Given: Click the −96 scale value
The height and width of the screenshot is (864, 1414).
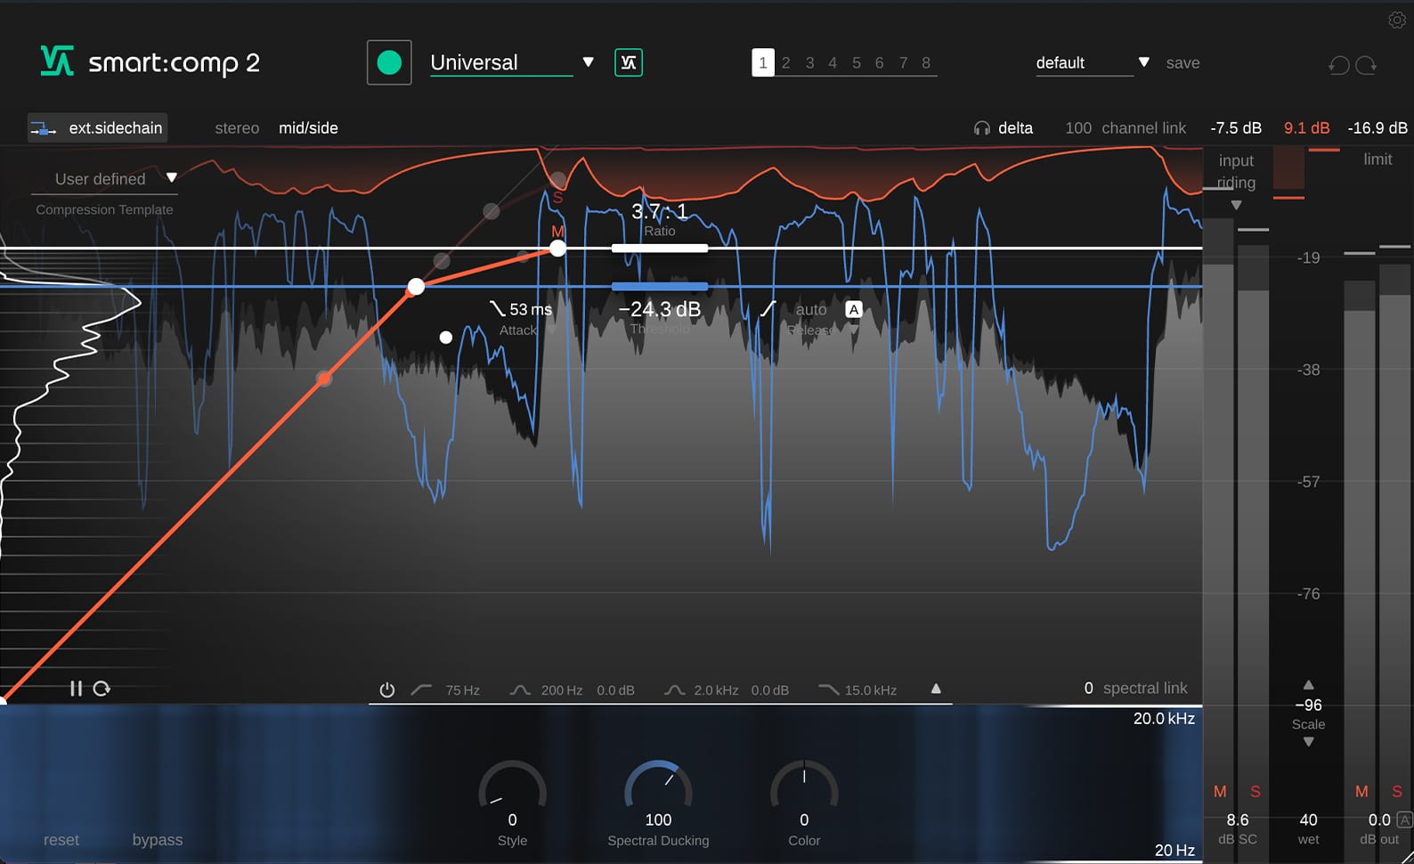Looking at the screenshot, I should click(x=1308, y=705).
